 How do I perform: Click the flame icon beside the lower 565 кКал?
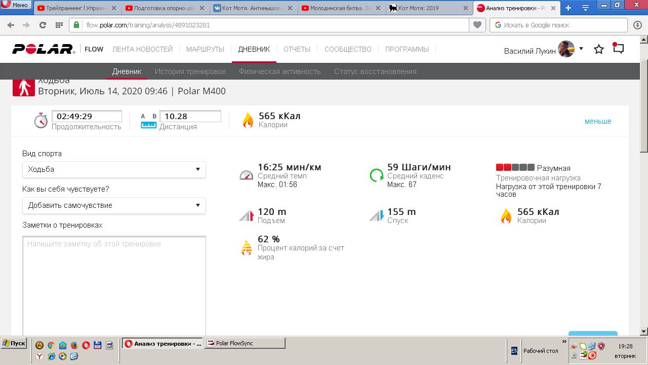(x=506, y=216)
